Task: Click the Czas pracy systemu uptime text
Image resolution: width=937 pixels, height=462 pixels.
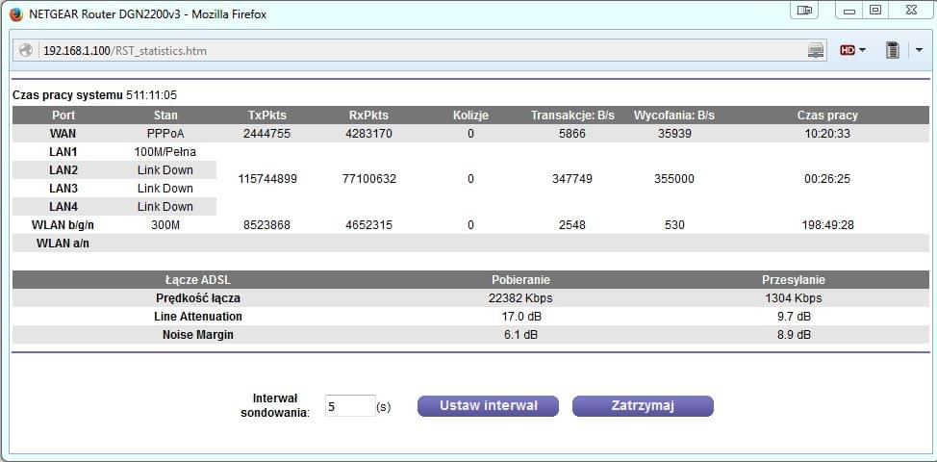Action: (94, 95)
